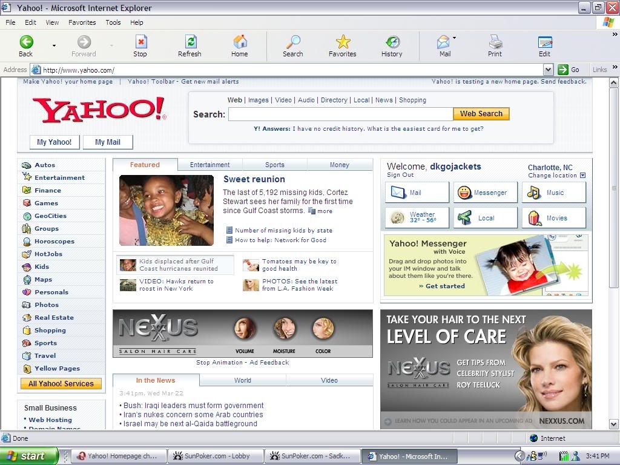The image size is (620, 465).
Task: Open the Yahoo Mail envelope tile
Action: pos(417,193)
